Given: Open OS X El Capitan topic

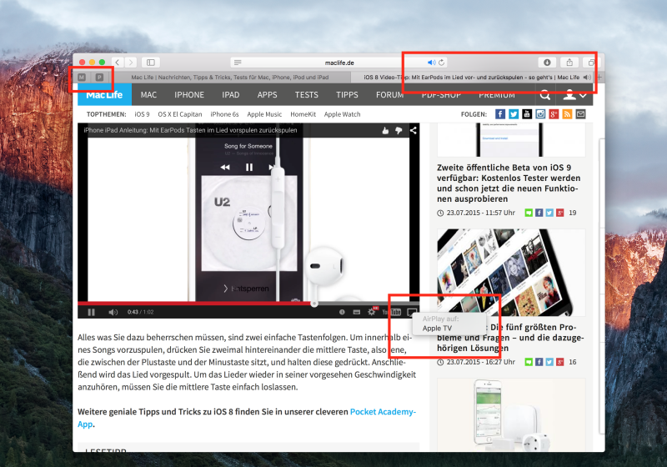Looking at the screenshot, I should coord(180,114).
